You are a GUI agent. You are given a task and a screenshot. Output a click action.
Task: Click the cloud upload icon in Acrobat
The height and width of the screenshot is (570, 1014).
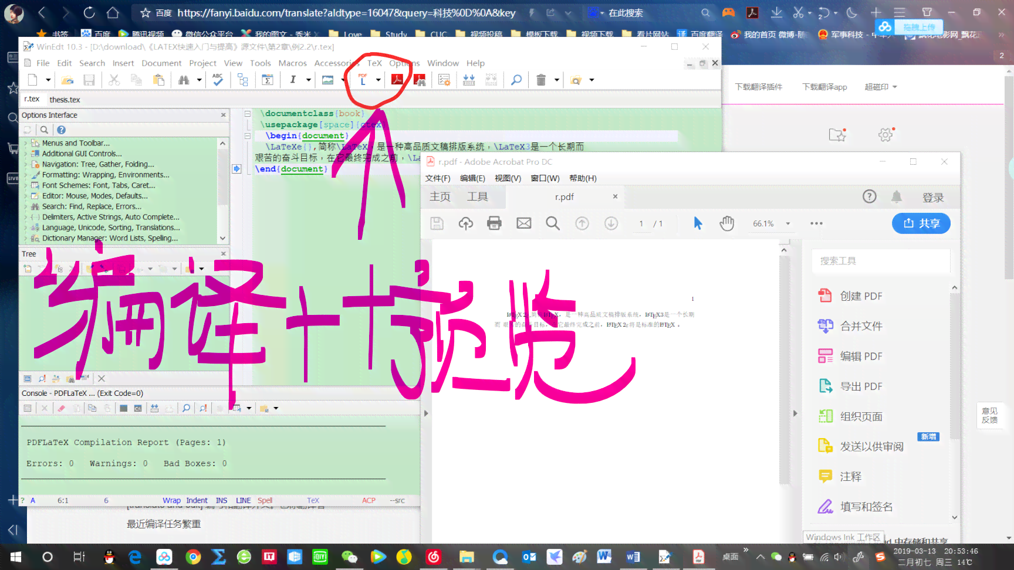[x=465, y=223]
